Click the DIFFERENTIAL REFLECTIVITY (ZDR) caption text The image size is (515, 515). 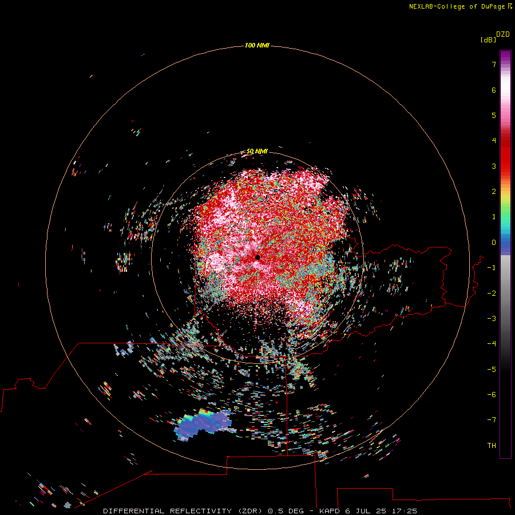(x=183, y=511)
